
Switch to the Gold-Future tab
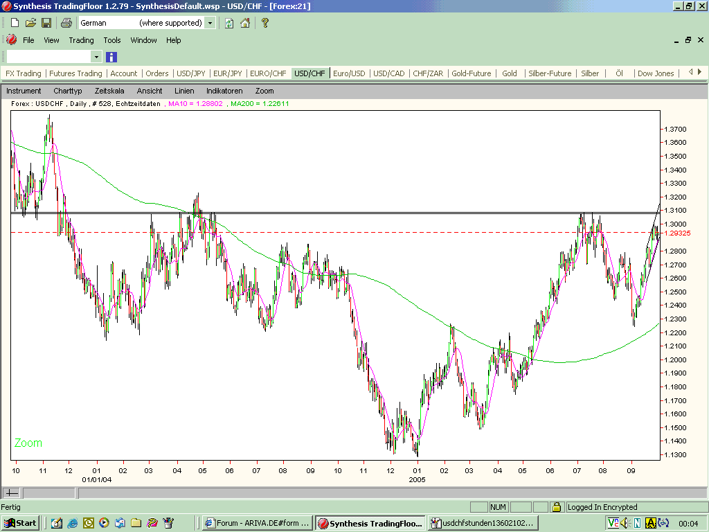(471, 73)
